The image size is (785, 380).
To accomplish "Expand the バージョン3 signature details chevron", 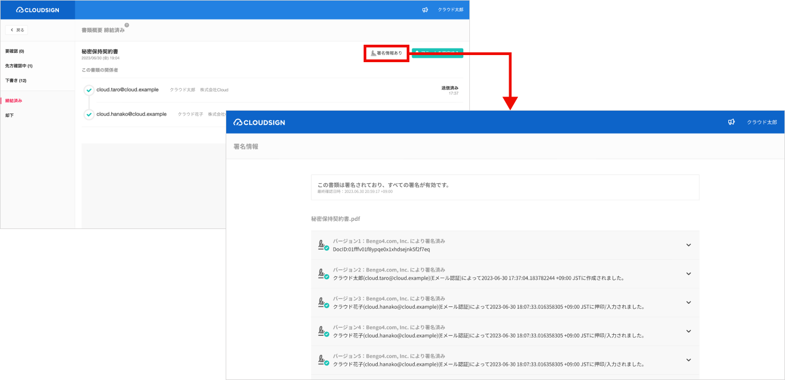I will (x=689, y=303).
